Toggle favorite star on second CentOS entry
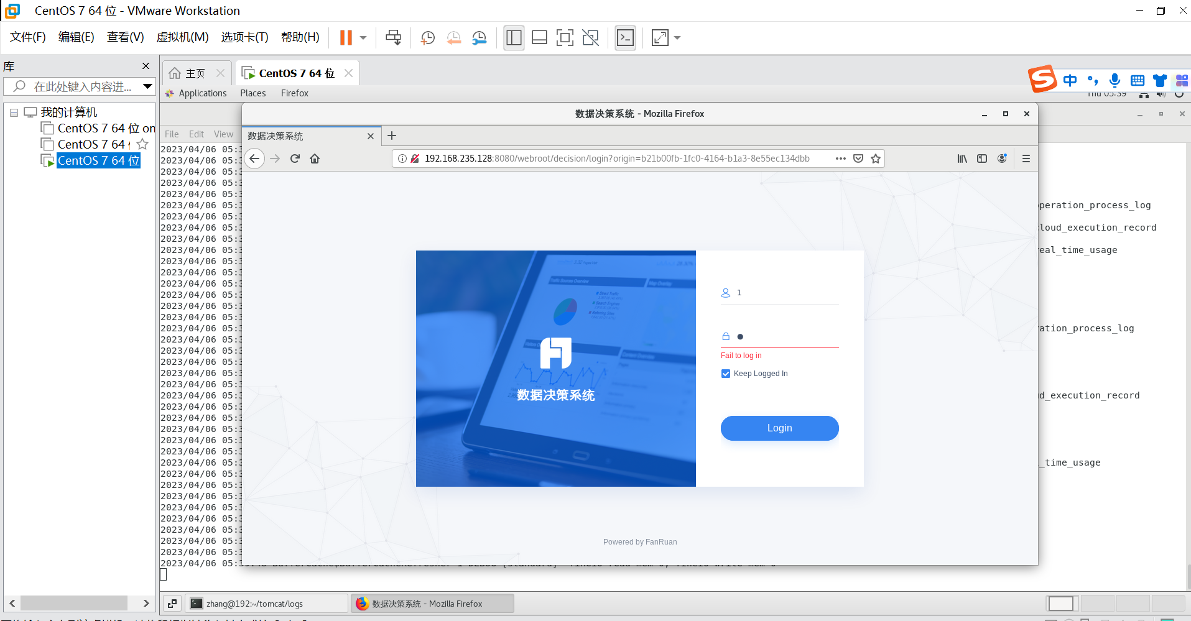The width and height of the screenshot is (1191, 621). pos(142,144)
